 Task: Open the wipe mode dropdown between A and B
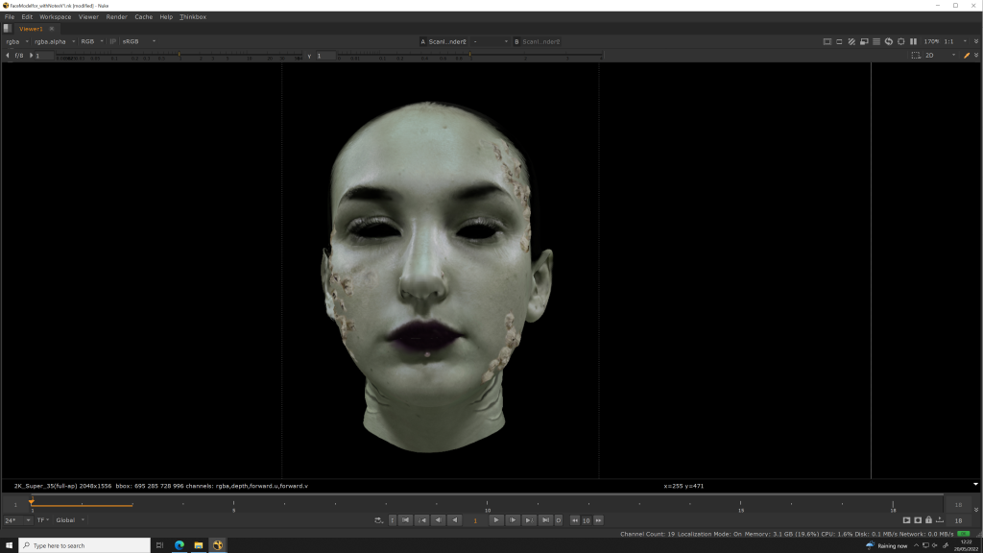coord(491,41)
